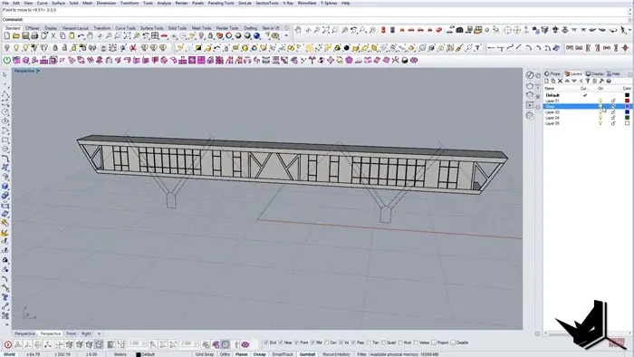Click the Save floppy disk icon
Screen dimensions: 634x357
click(x=25, y=36)
